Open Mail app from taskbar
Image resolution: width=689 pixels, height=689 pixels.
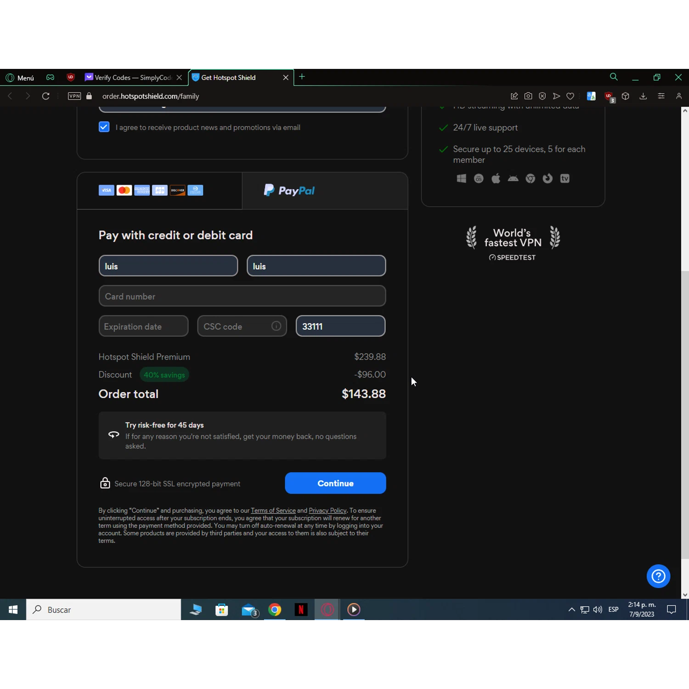coord(249,610)
